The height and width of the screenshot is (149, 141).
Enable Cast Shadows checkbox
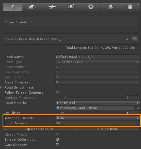[x=57, y=145]
